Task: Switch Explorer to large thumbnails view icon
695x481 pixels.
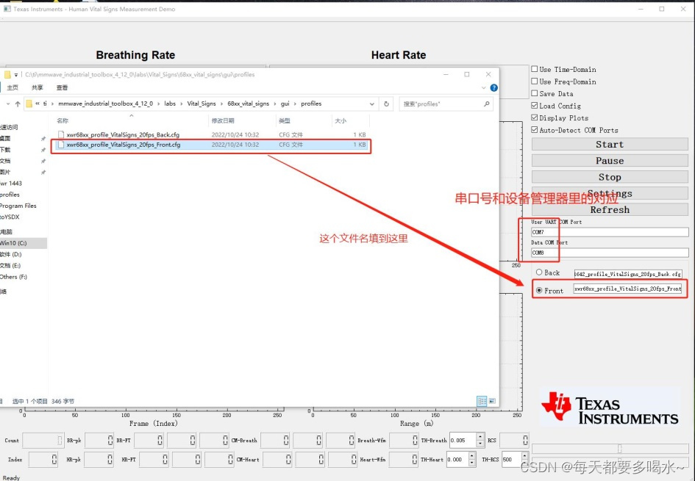Action: 492,401
